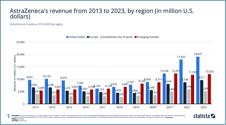226x125 pixels.
Task: Click the x-axis year '2015'
Action: point(69,107)
